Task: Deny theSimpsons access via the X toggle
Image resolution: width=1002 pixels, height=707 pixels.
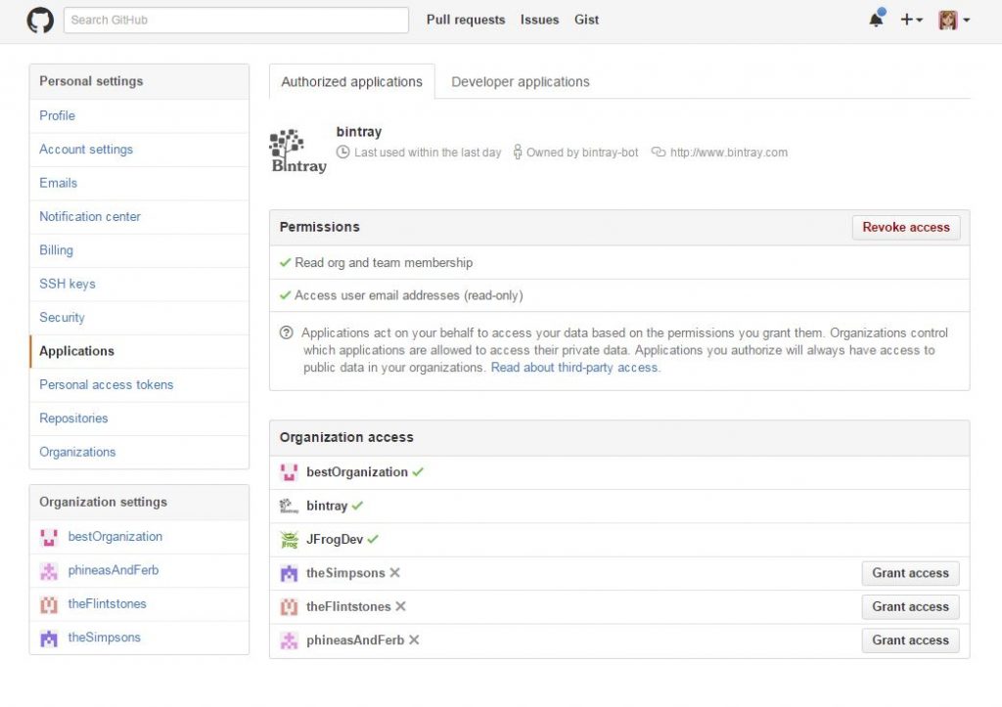Action: pos(394,573)
